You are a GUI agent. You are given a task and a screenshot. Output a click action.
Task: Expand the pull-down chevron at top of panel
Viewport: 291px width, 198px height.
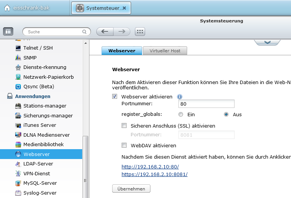(267, 42)
